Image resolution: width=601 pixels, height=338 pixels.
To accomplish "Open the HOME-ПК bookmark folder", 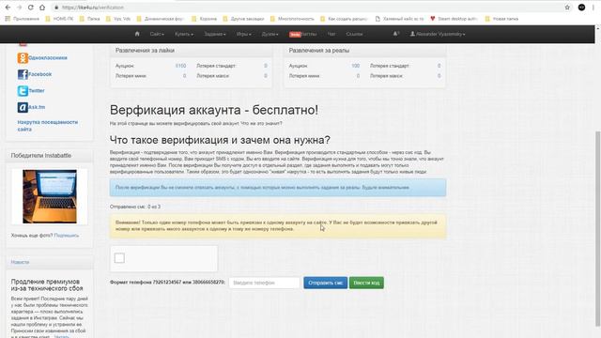I will pyautogui.click(x=59, y=19).
